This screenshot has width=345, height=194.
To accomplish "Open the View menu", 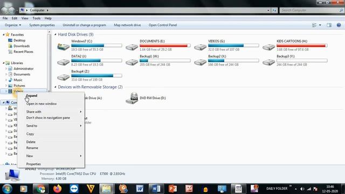I will pos(25,18).
